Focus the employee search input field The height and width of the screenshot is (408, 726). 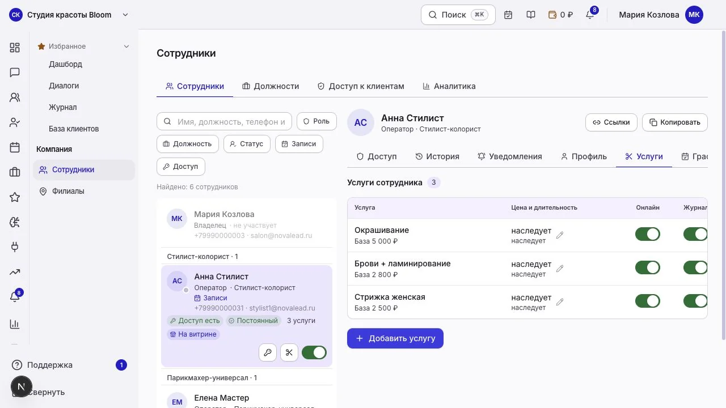(x=225, y=121)
